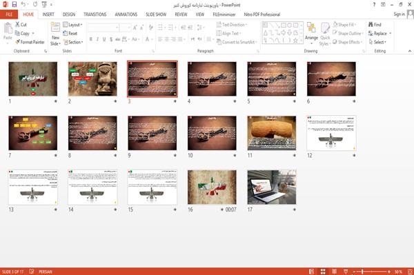Image resolution: width=414 pixels, height=275 pixels.
Task: Switch to the TRANSITIONS tab
Action: (x=95, y=14)
